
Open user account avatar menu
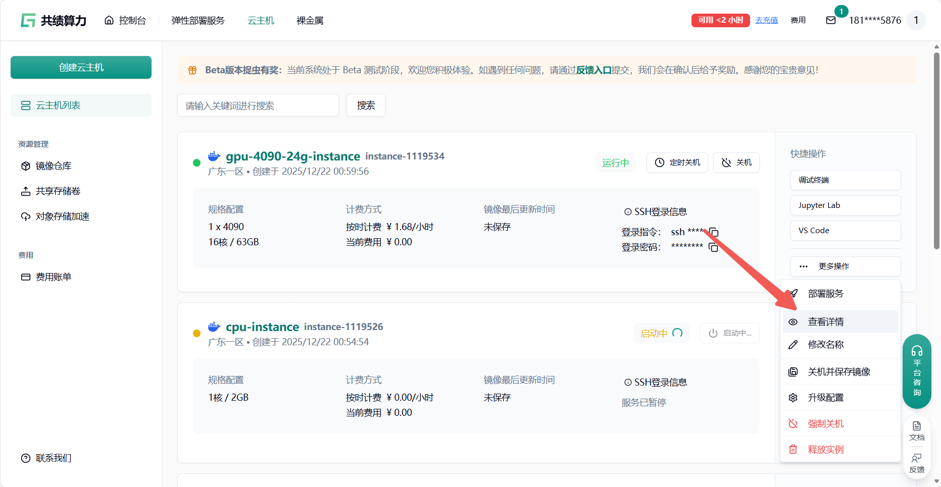[x=916, y=20]
